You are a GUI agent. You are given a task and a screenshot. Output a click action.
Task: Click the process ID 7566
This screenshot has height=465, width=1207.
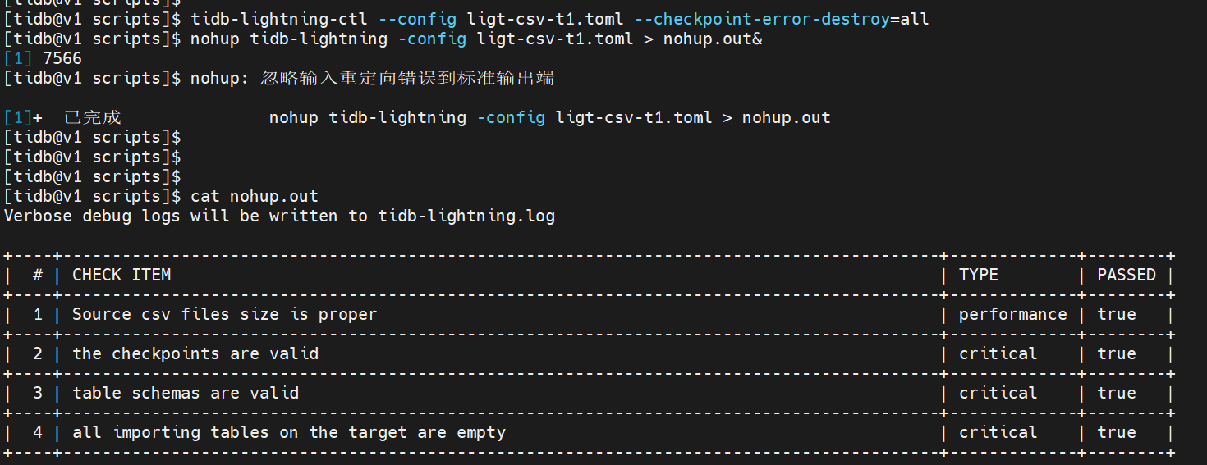tap(62, 58)
